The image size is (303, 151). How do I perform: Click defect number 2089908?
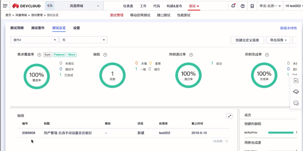click(29, 133)
